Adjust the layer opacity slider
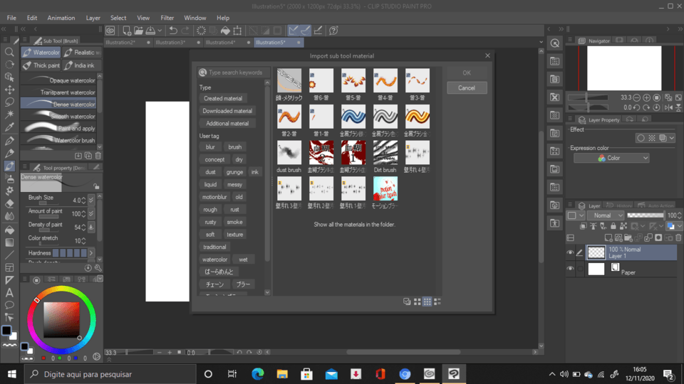Screen dimensions: 684x384 pyautogui.click(x=646, y=215)
